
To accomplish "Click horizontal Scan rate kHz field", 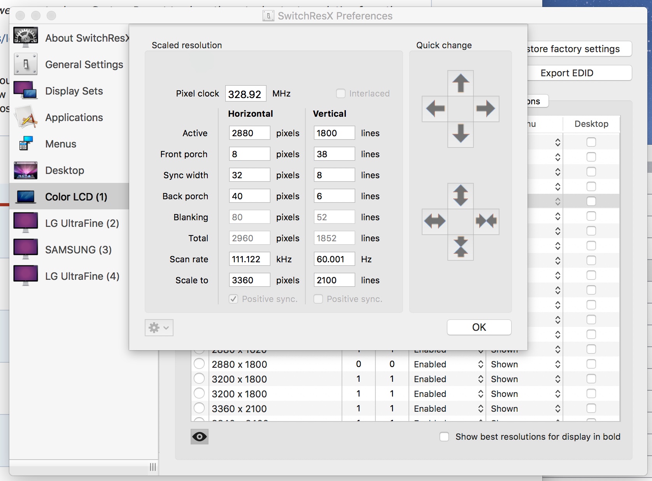I will (249, 259).
